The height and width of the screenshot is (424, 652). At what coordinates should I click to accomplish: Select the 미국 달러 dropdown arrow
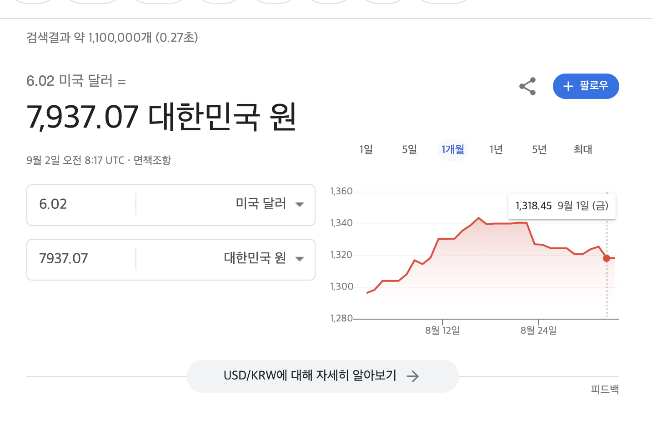coord(300,205)
